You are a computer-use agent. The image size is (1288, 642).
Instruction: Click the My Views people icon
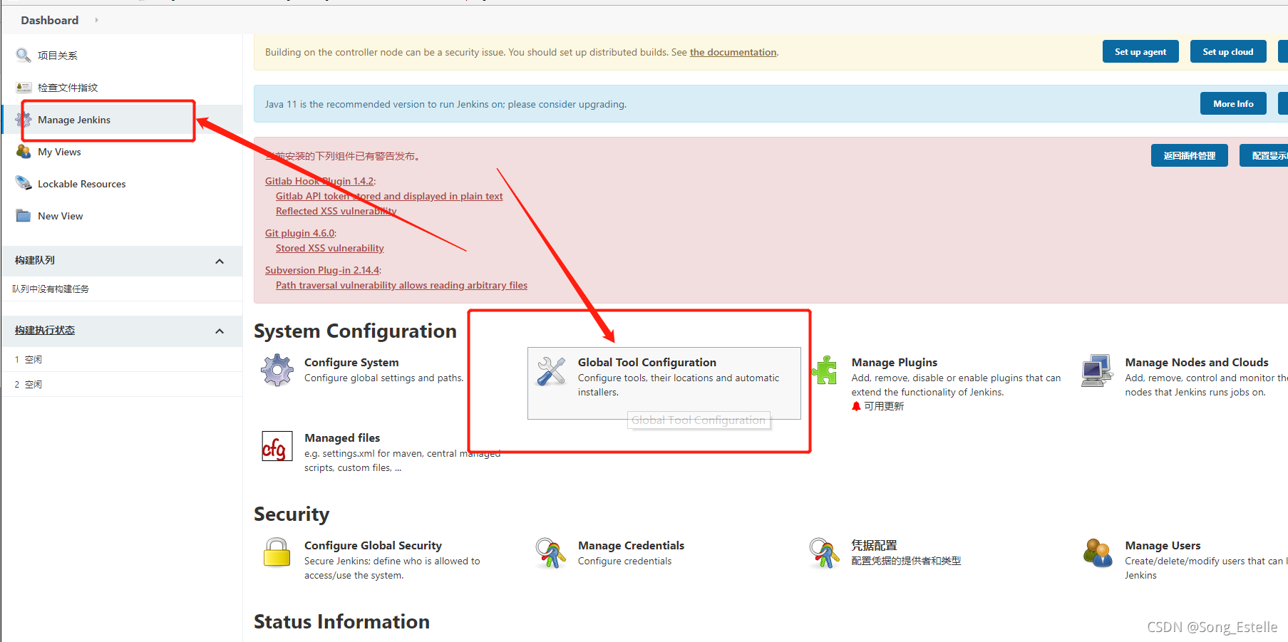pos(24,151)
